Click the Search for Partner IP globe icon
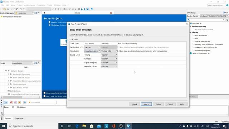 (191, 53)
